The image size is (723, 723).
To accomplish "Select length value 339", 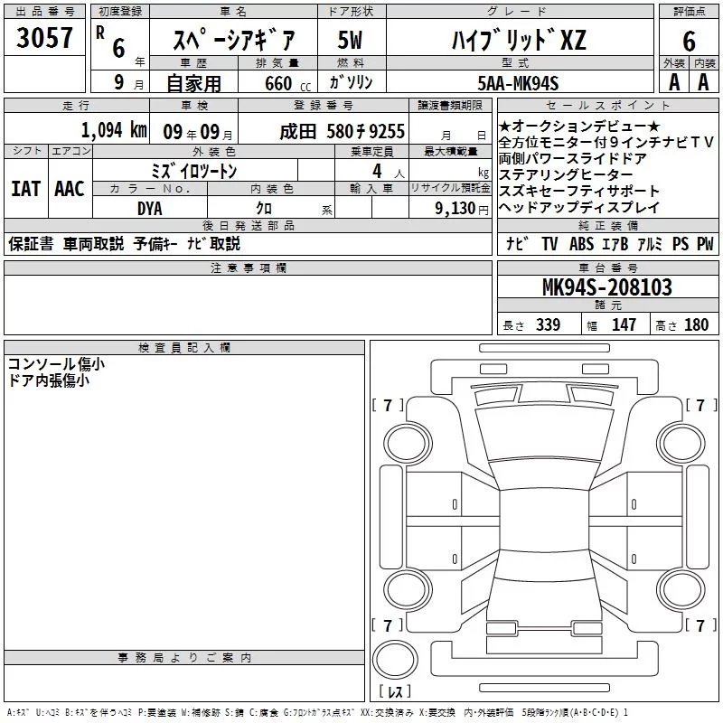I will tap(548, 324).
